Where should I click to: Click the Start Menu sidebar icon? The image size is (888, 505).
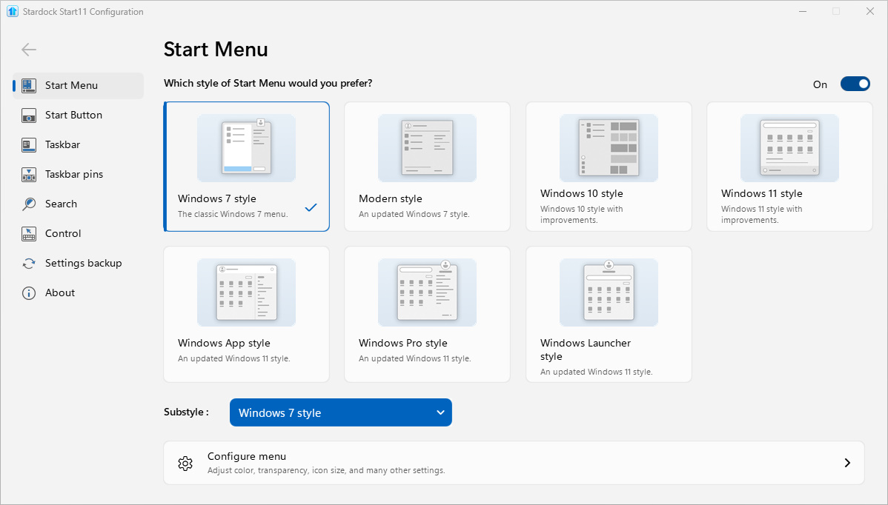pos(29,85)
